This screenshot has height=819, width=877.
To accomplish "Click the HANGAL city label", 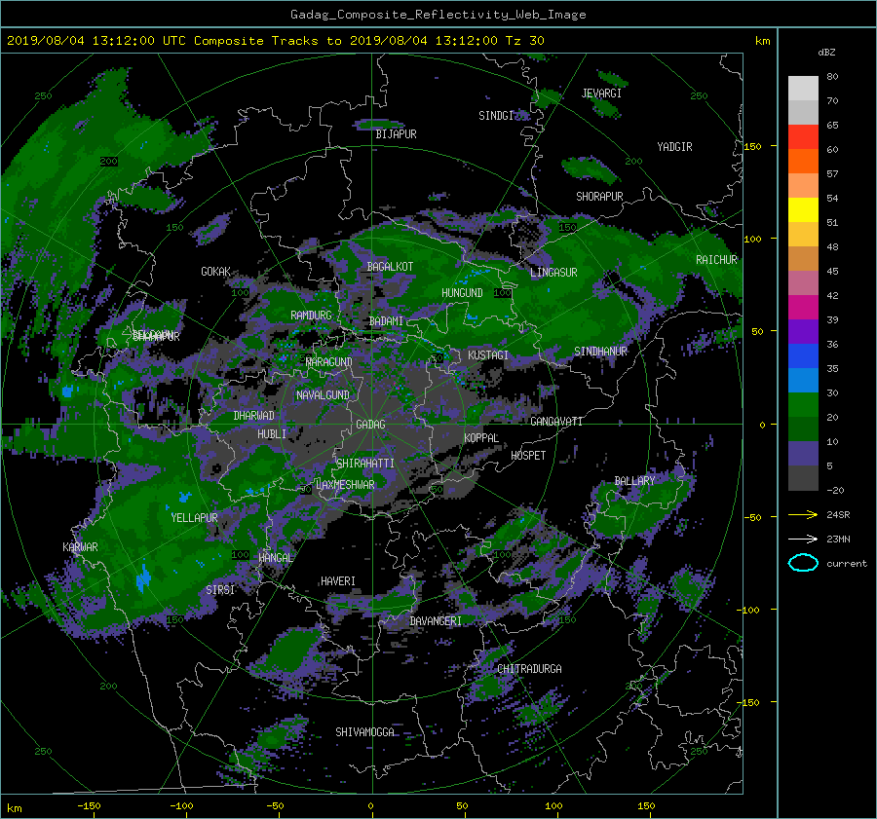I will [x=275, y=557].
